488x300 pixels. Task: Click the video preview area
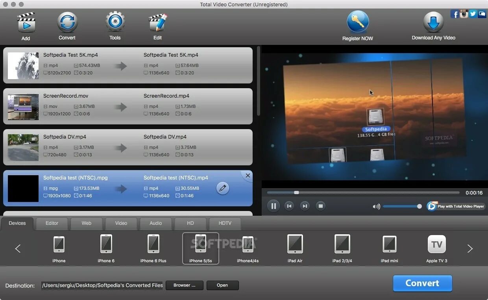375,117
